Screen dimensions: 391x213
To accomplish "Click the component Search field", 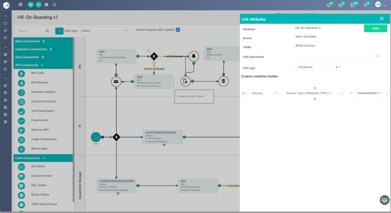I will (x=34, y=31).
